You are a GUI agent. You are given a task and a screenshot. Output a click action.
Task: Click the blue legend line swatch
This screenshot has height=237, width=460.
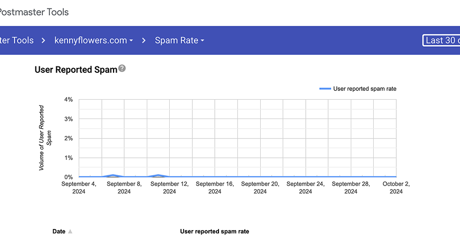(325, 88)
